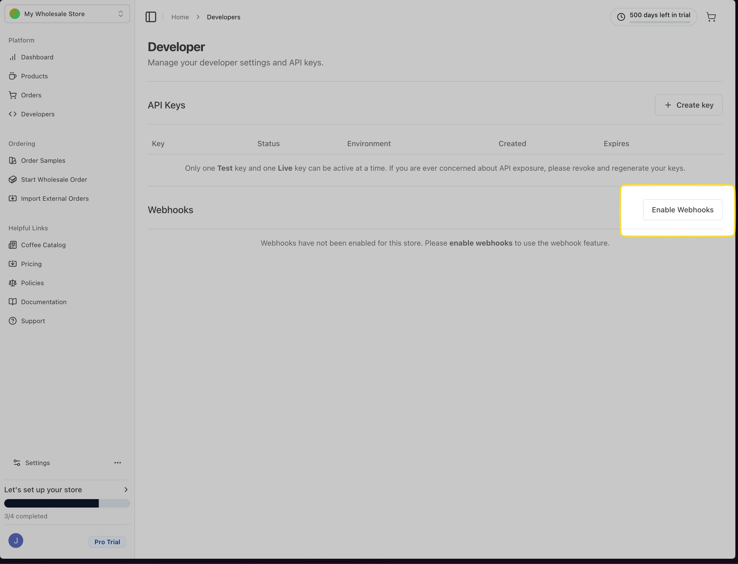Image resolution: width=738 pixels, height=564 pixels.
Task: Open the Settings three-dot menu
Action: [x=117, y=463]
